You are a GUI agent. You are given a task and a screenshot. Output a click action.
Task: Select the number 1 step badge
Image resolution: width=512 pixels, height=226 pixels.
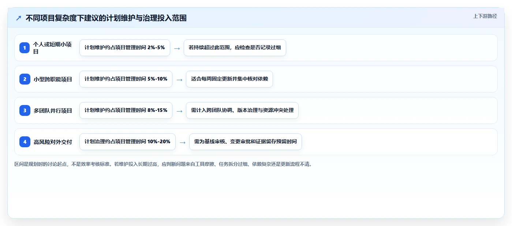(x=25, y=48)
